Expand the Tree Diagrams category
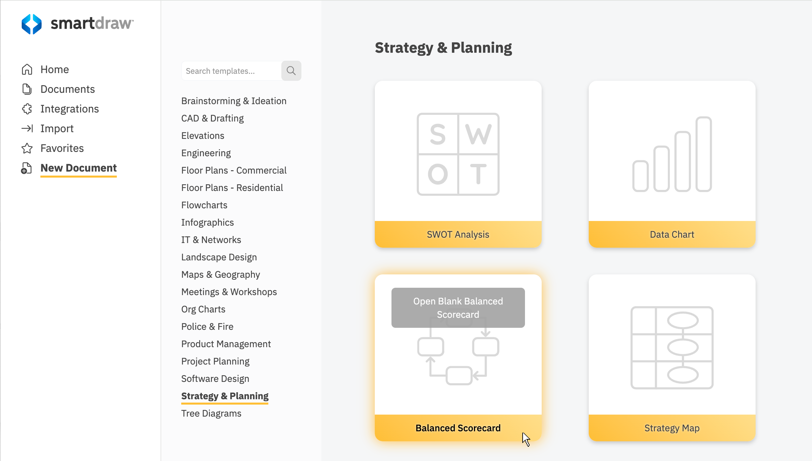 click(x=211, y=413)
